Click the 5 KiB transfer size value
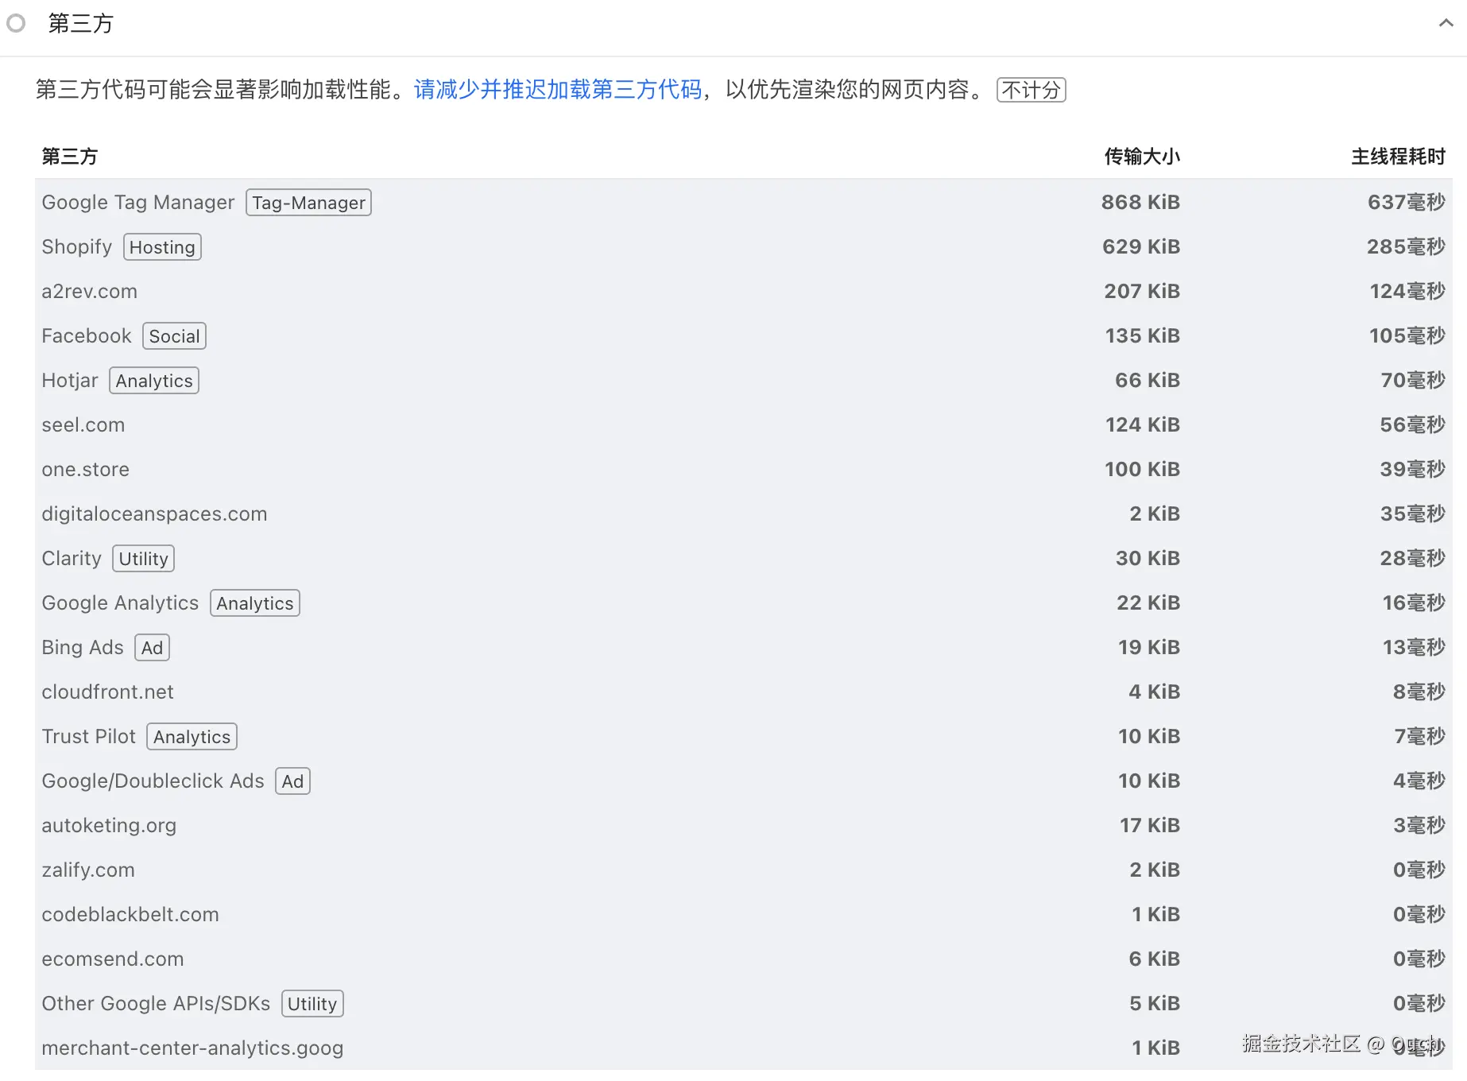This screenshot has height=1081, width=1467. coord(1155,1004)
